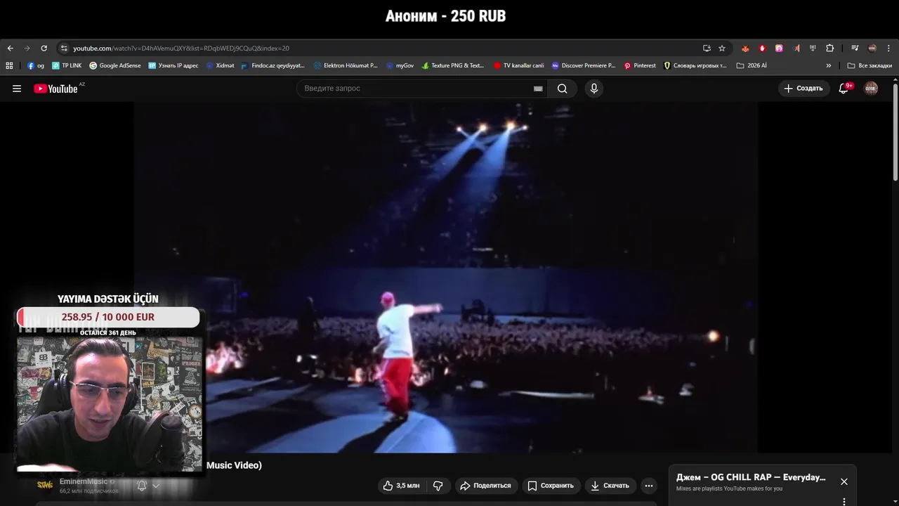Open the Google AdSense bookmark

pyautogui.click(x=115, y=65)
